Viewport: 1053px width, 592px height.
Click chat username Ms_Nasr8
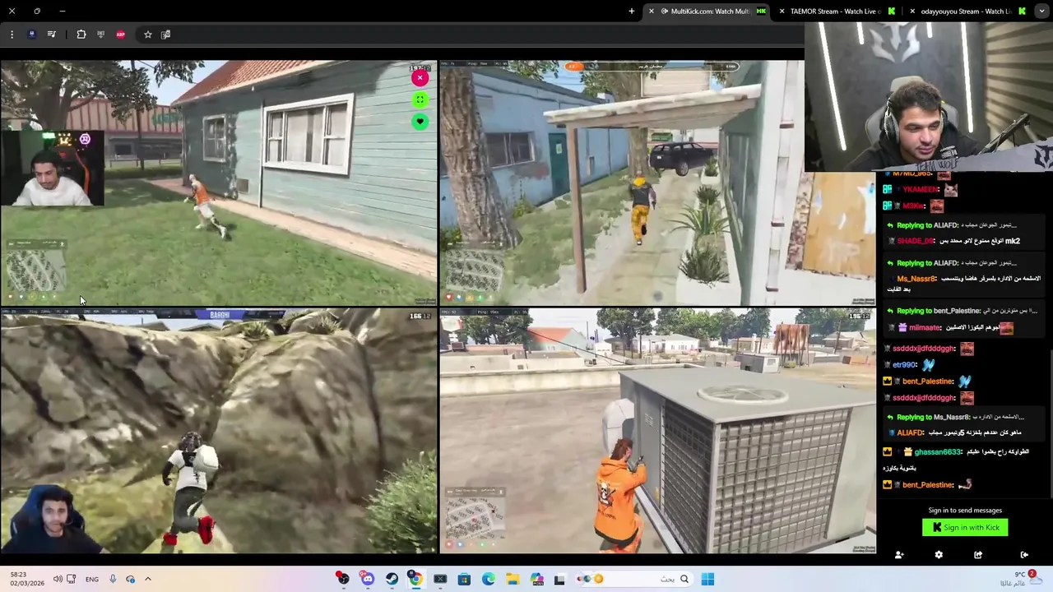click(916, 279)
